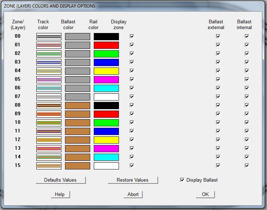The image size is (267, 210).
Task: Change brown Ballast color for layer 08
Action: click(78, 106)
